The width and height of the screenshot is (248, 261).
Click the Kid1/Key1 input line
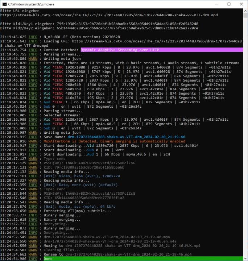click(99, 24)
